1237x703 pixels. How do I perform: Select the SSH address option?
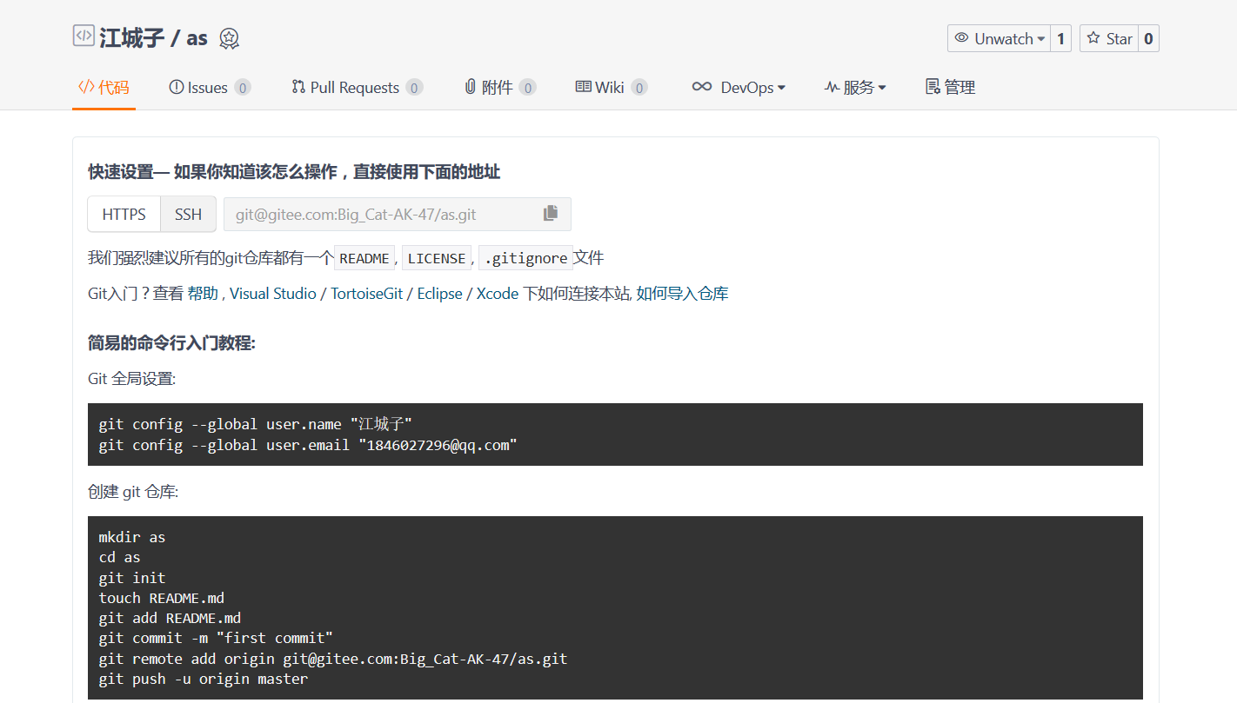pyautogui.click(x=188, y=214)
